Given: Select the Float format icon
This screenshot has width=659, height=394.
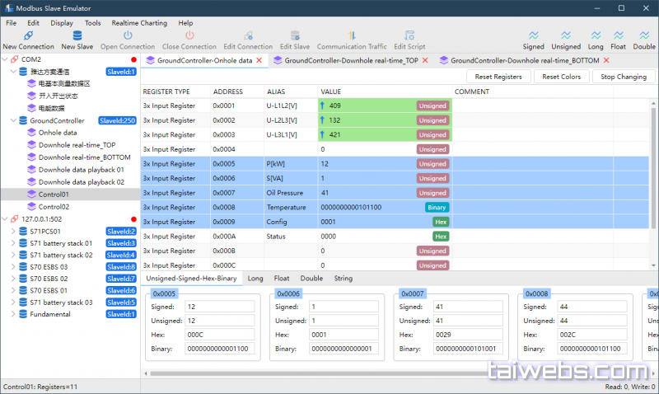Looking at the screenshot, I should click(618, 36).
